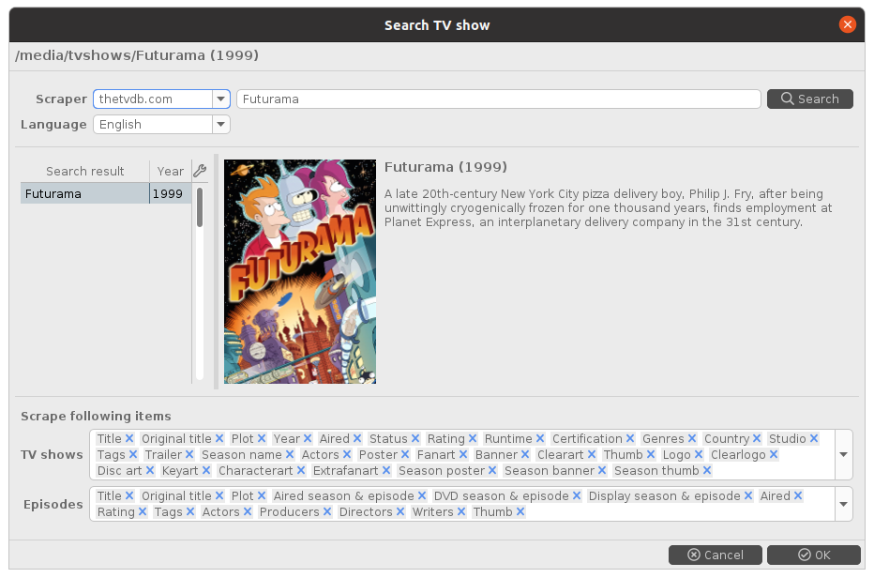The width and height of the screenshot is (874, 578).
Task: Remove the Trailer tag from TV shows
Action: tap(189, 455)
